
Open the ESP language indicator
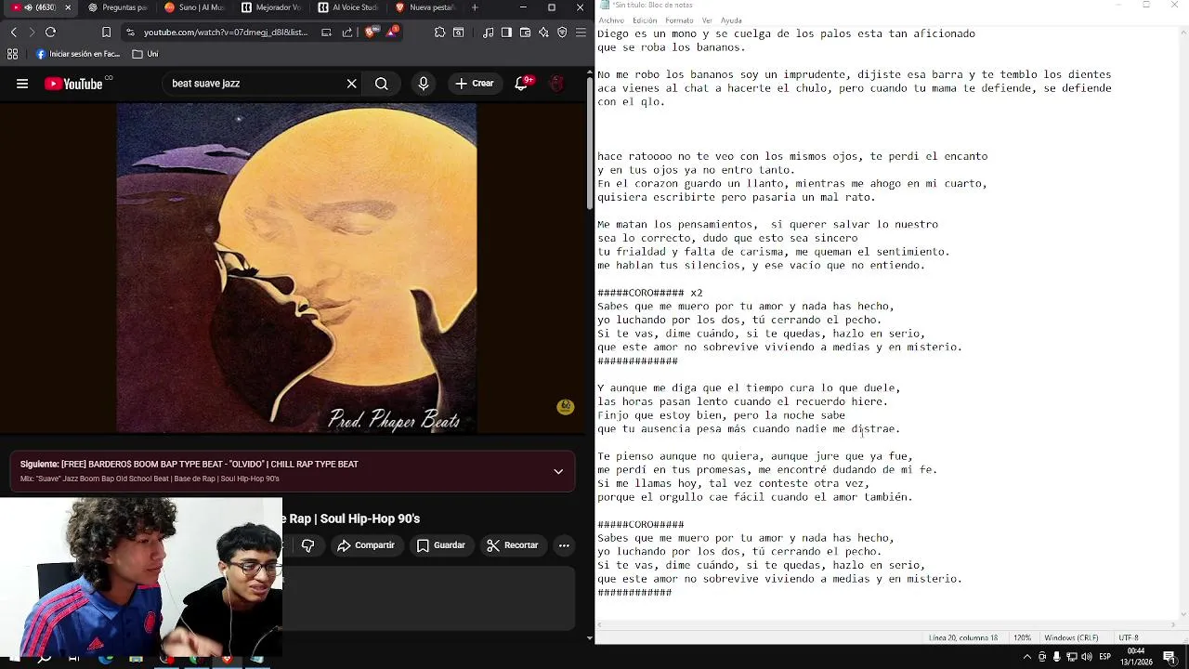[x=1105, y=657]
